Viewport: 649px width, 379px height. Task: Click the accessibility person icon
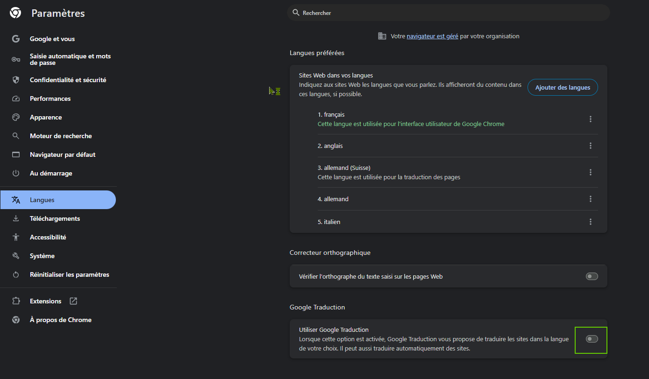coord(16,237)
